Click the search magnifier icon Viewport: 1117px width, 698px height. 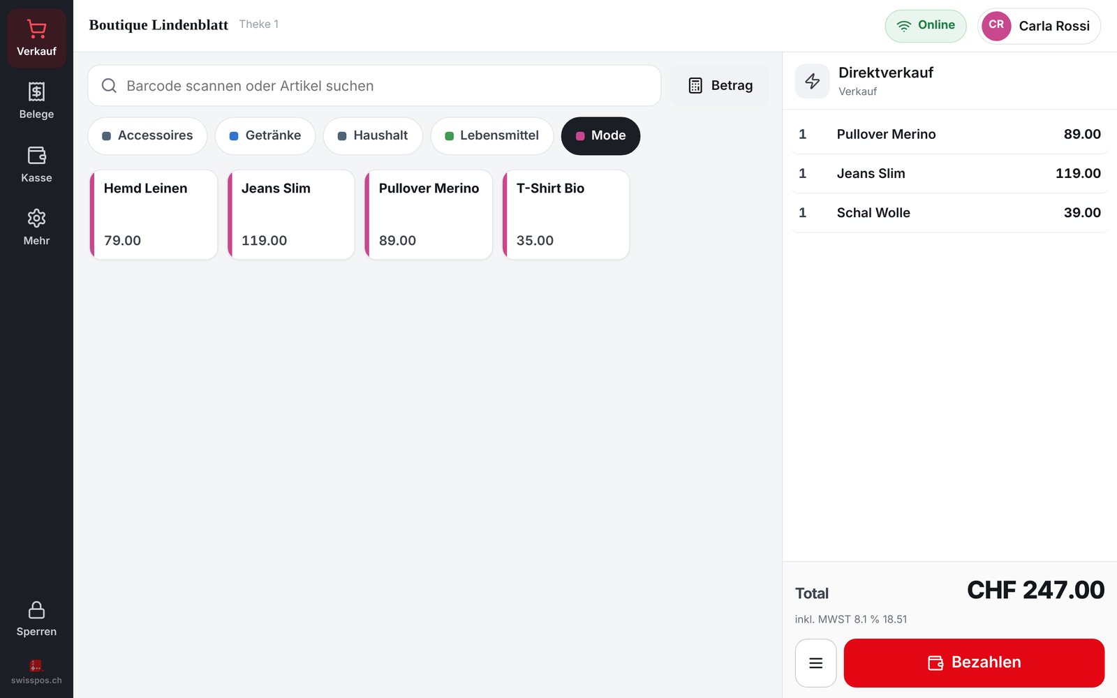(x=109, y=86)
